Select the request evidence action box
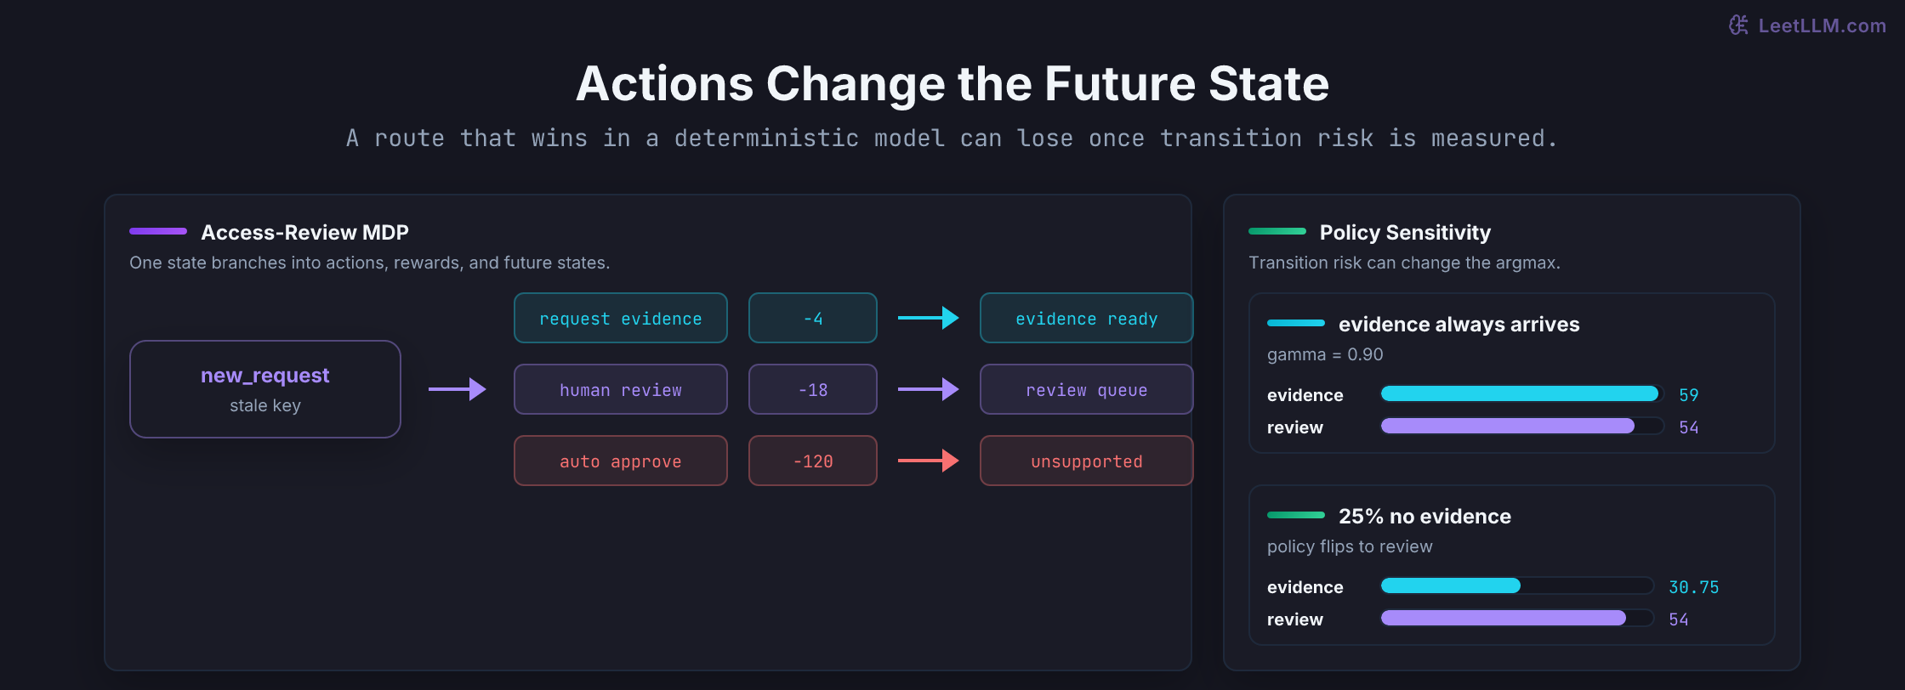This screenshot has height=690, width=1905. coord(621,318)
